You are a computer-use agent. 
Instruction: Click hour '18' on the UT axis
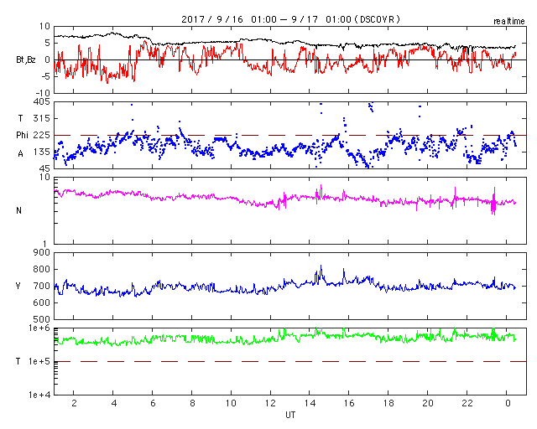[388, 403]
